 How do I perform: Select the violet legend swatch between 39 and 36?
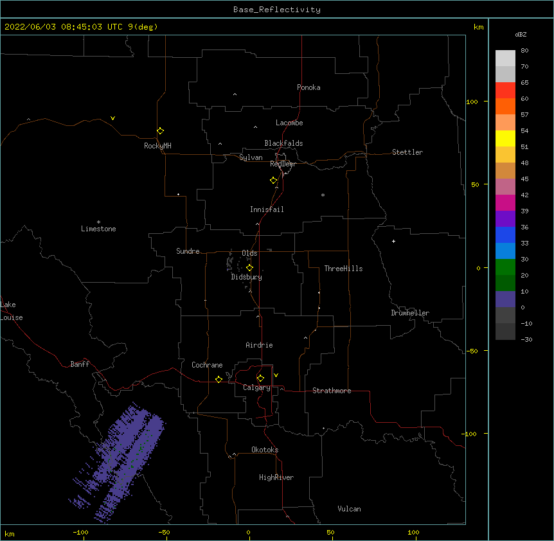[x=505, y=218]
